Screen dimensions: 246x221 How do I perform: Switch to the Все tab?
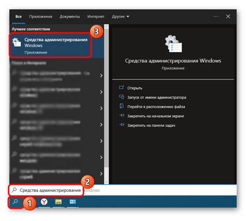[x=19, y=17]
